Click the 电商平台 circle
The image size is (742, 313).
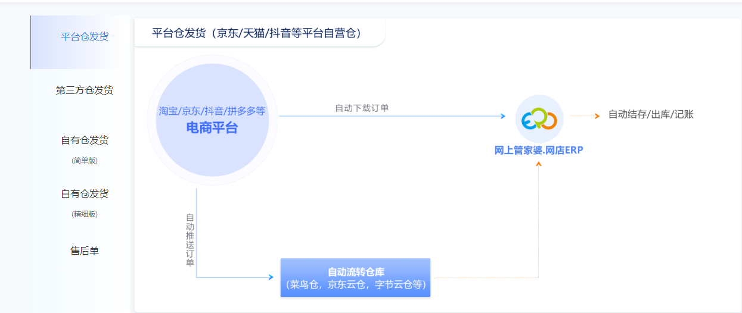[212, 120]
